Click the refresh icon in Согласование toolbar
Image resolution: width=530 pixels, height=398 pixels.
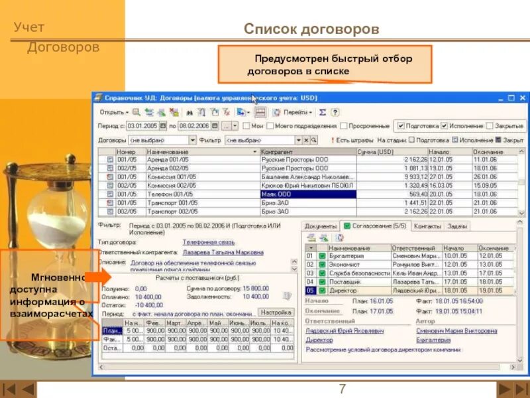coord(339,237)
